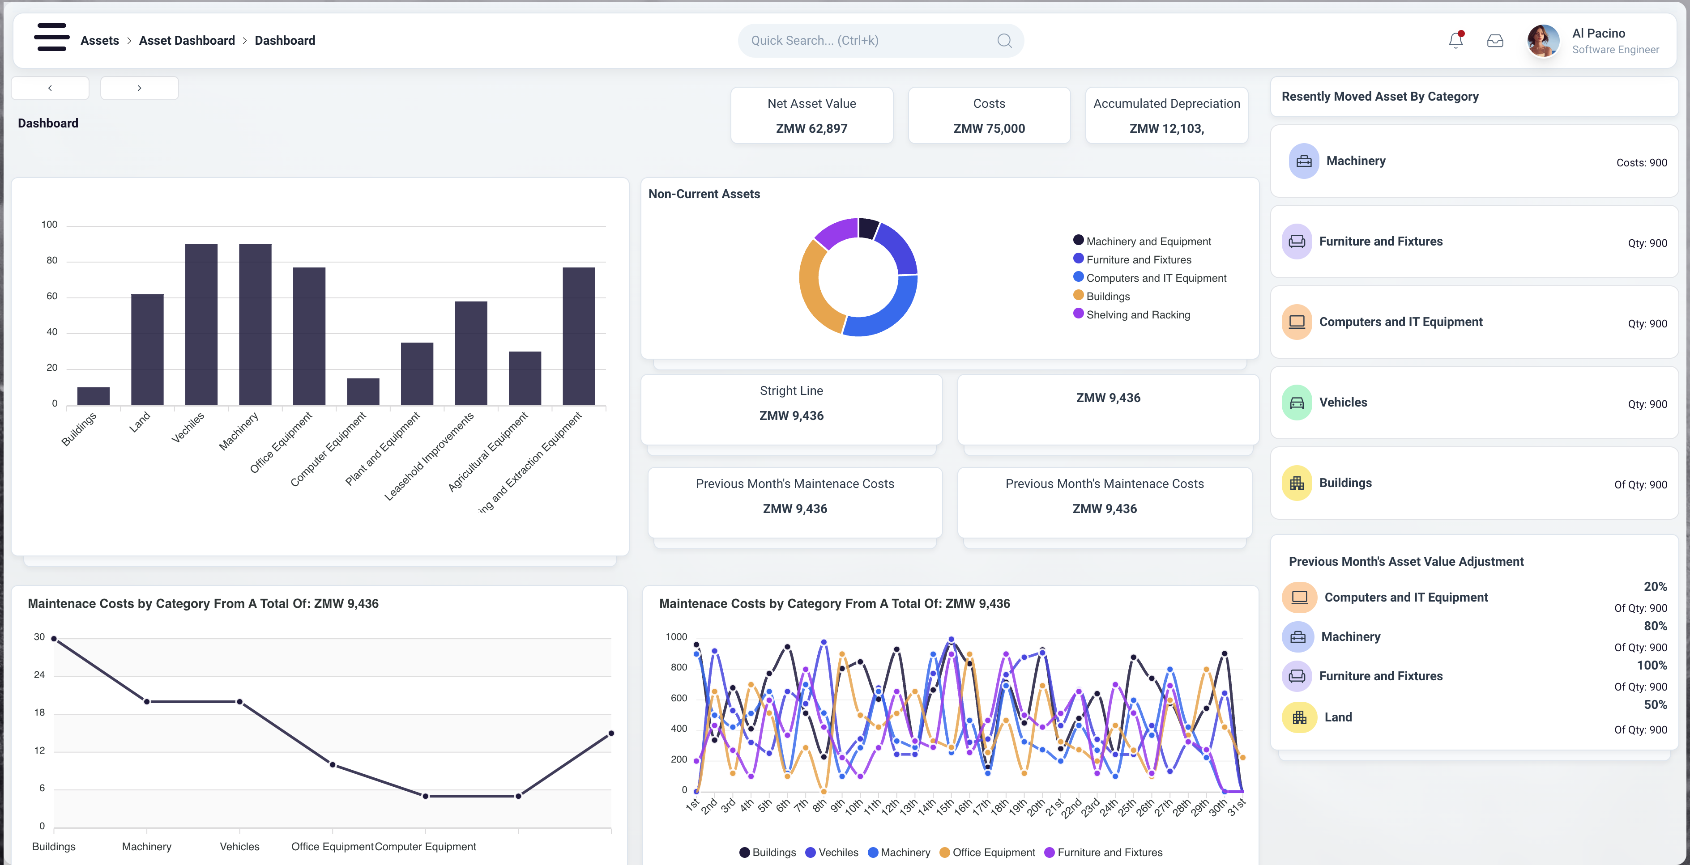
Task: Click the next arrow chevron button
Action: coord(139,88)
